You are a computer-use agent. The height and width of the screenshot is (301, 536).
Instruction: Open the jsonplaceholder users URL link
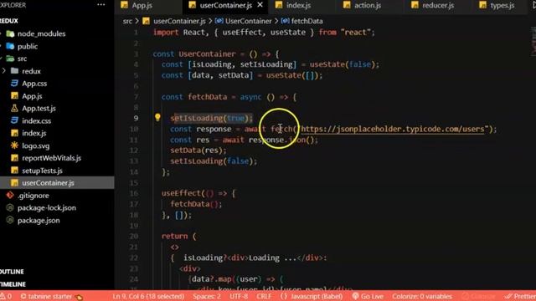click(x=393, y=129)
